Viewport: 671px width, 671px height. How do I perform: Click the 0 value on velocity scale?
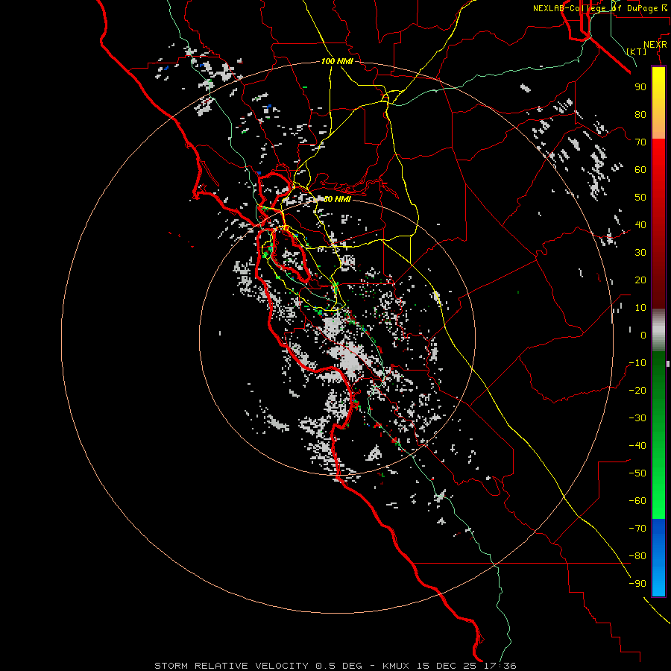pyautogui.click(x=643, y=335)
